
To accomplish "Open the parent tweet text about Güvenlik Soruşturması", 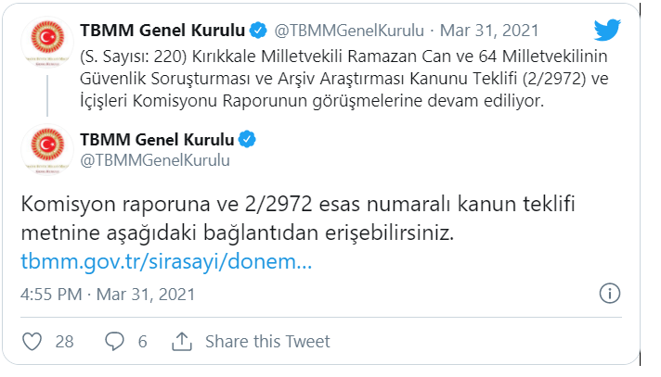I will (344, 79).
